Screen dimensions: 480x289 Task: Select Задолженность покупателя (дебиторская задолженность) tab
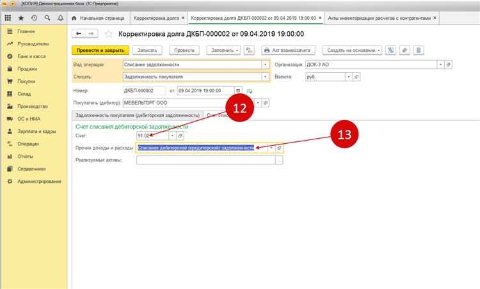138,115
